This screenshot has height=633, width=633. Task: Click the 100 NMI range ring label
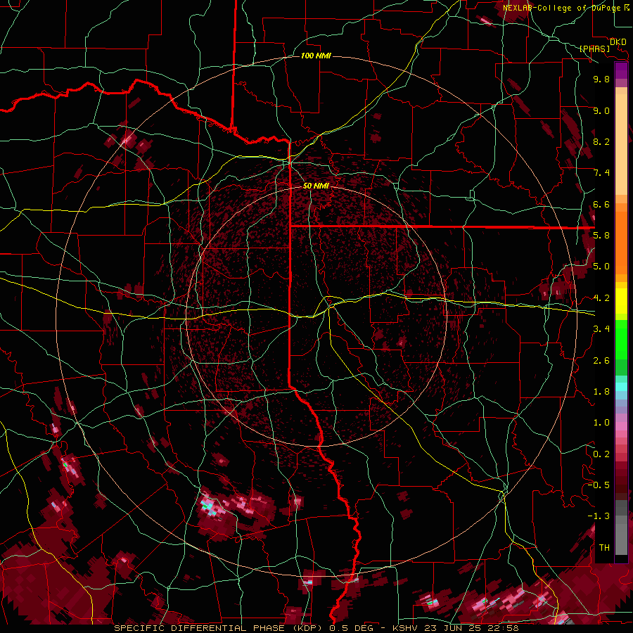pos(316,56)
